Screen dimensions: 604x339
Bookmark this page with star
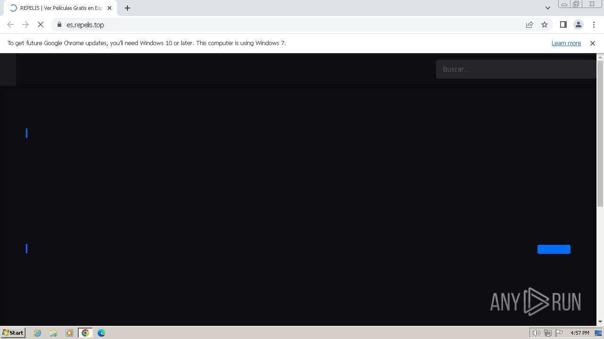545,25
